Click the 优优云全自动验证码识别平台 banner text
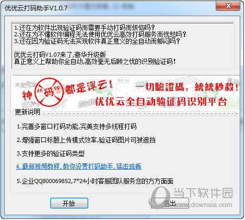The width and height of the screenshot is (245, 220). point(161,102)
